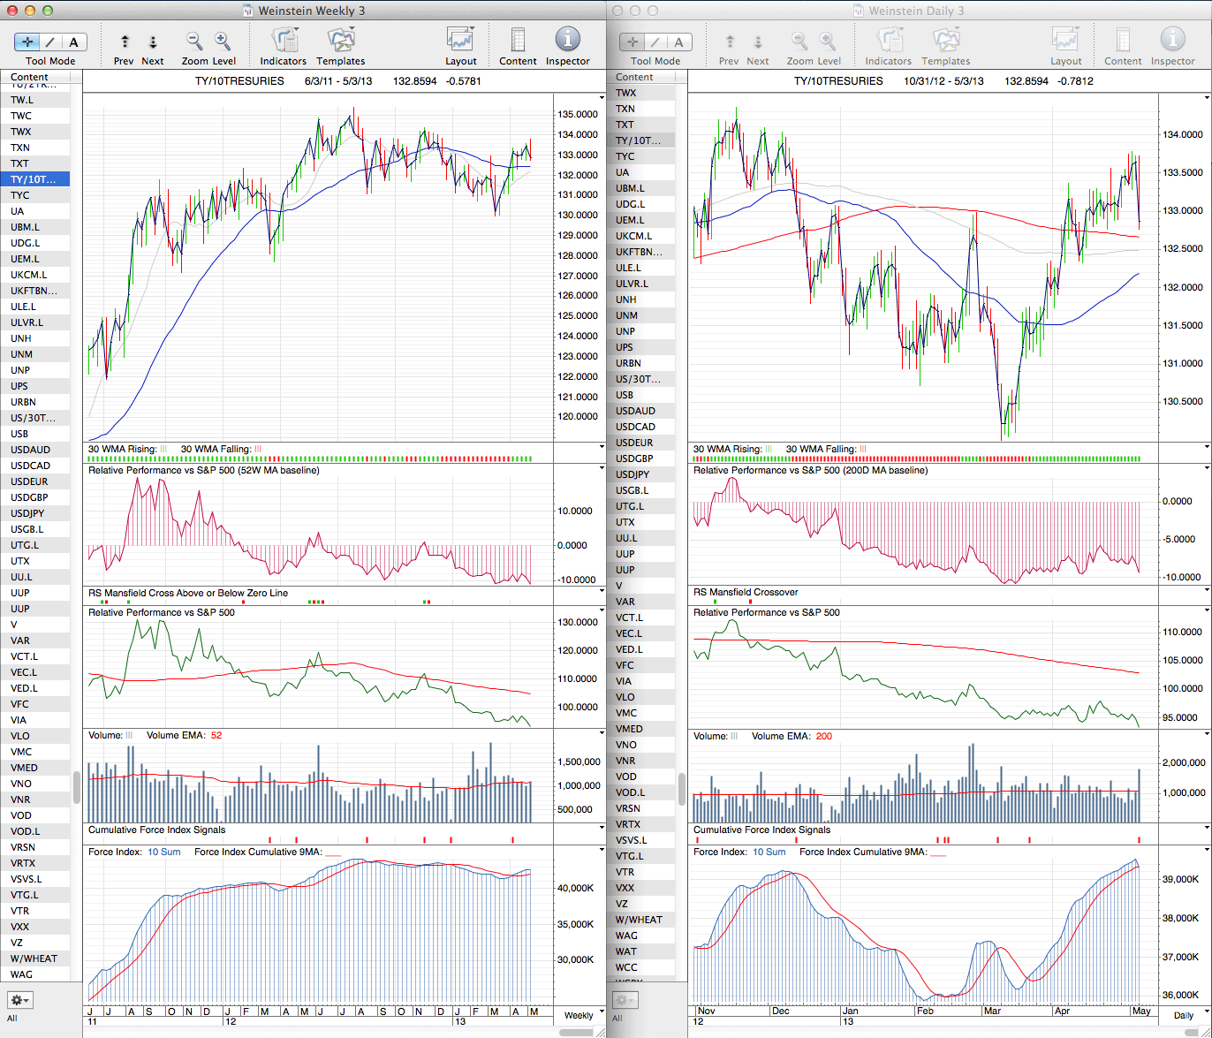Screen dimensions: 1212x1038
Task: Click the Next arrow in Weekly window
Action: click(x=153, y=42)
